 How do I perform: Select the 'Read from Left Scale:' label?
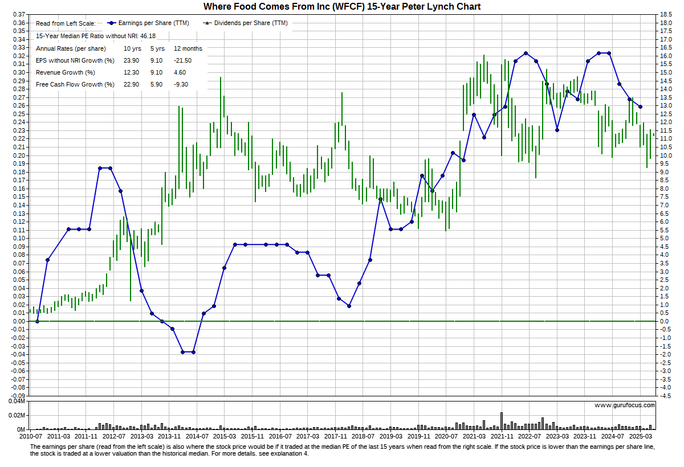coord(66,23)
